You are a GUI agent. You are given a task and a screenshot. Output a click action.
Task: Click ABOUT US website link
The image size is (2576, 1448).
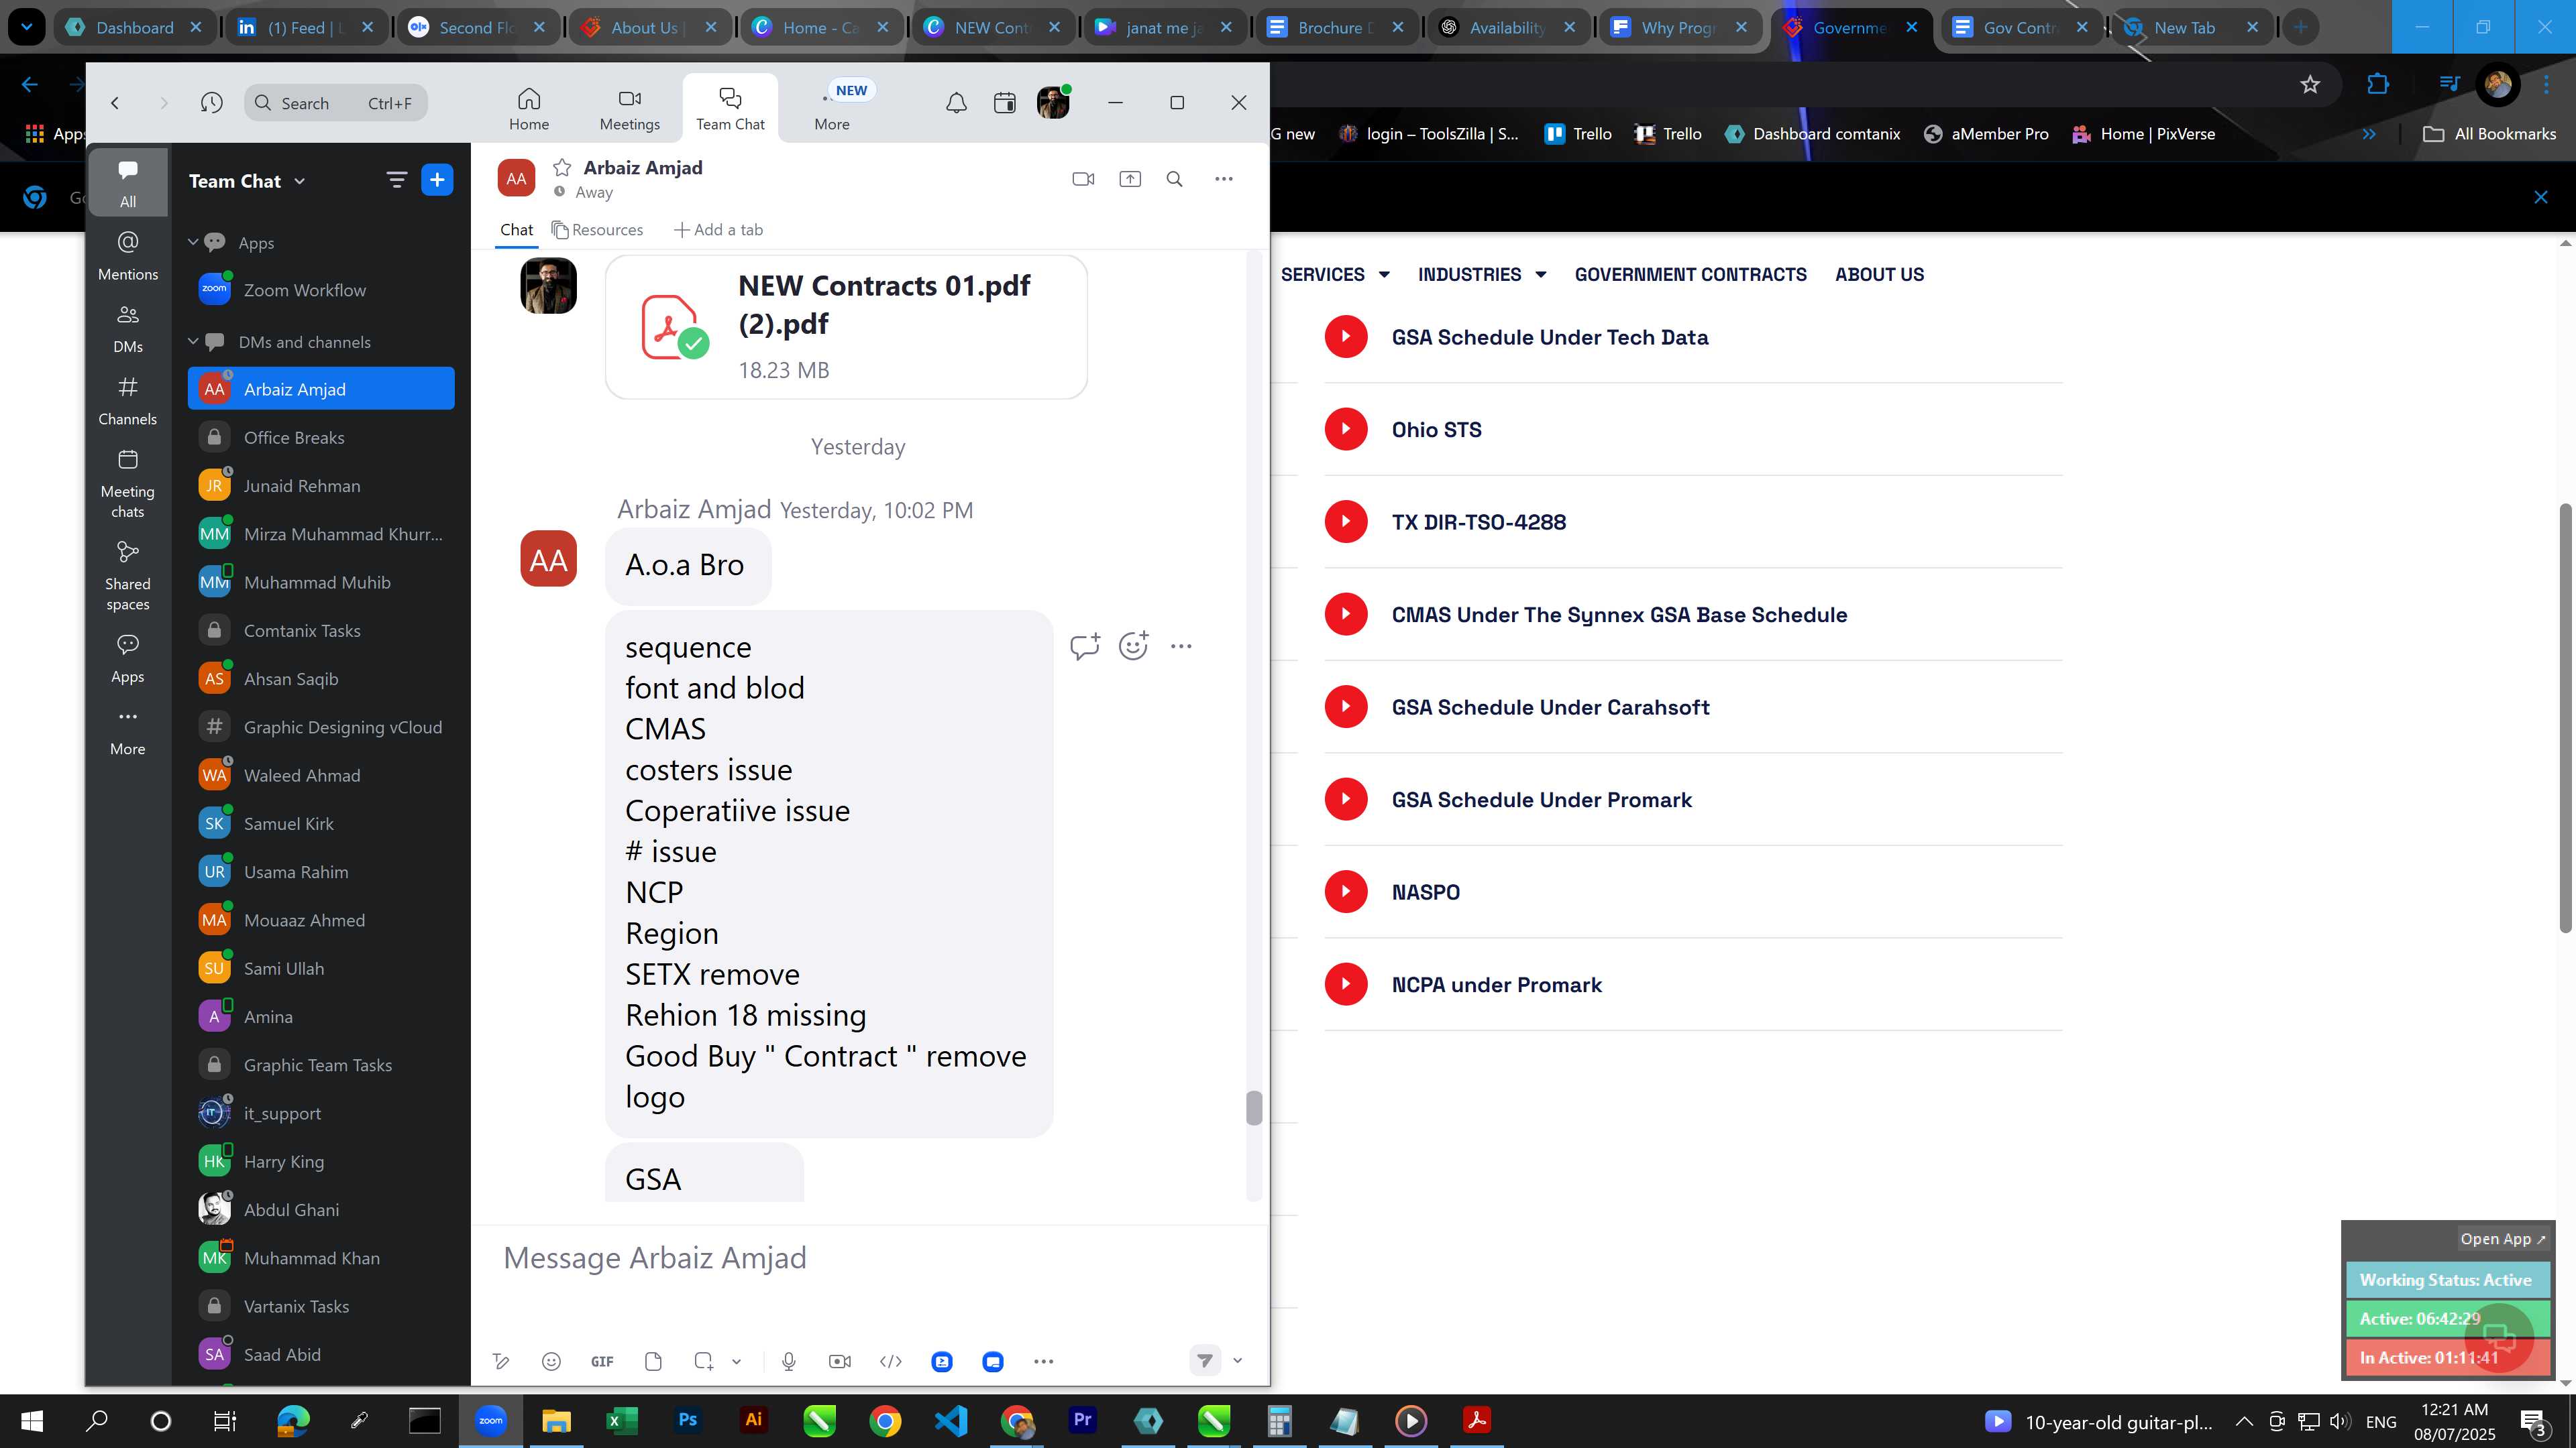1879,274
